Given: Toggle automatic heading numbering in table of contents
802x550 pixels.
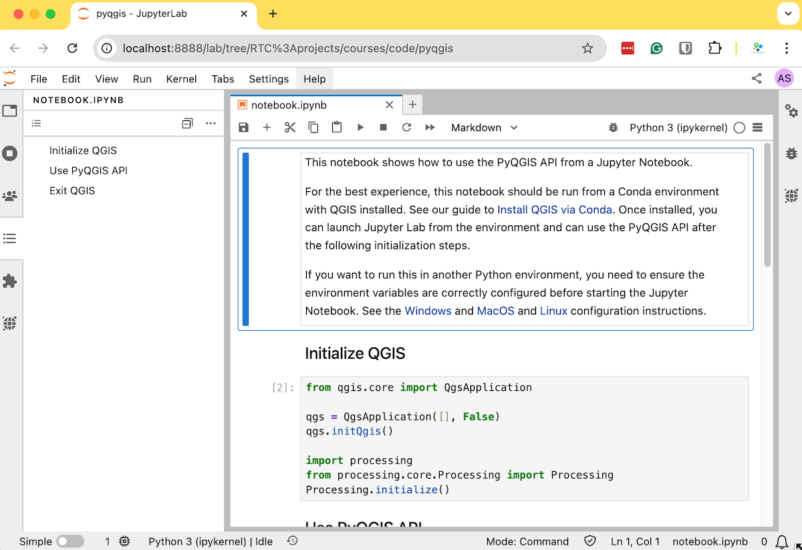Looking at the screenshot, I should [x=37, y=123].
